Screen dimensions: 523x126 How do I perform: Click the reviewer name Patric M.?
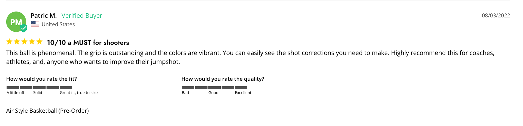tap(44, 16)
